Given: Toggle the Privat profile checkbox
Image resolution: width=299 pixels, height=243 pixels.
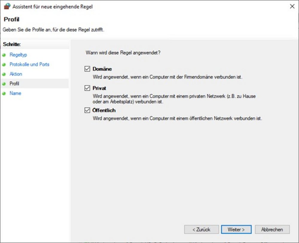Looking at the screenshot, I should (x=87, y=88).
